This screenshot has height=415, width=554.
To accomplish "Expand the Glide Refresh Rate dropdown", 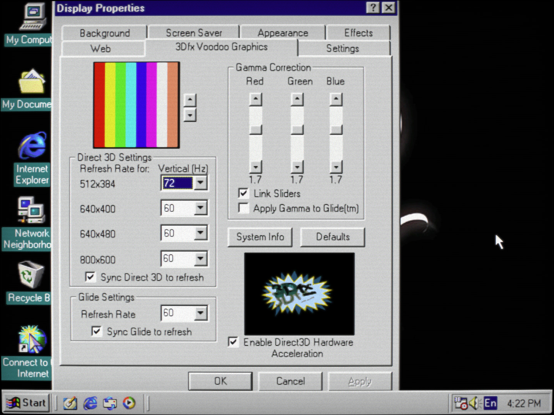I will pyautogui.click(x=200, y=313).
